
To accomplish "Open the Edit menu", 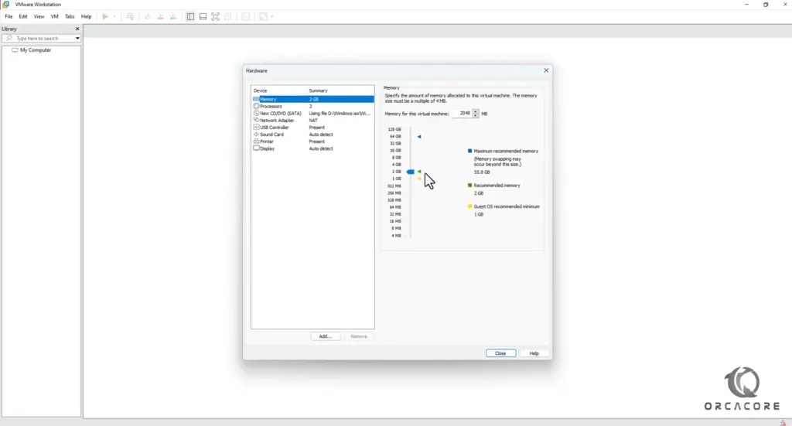I will coord(23,17).
